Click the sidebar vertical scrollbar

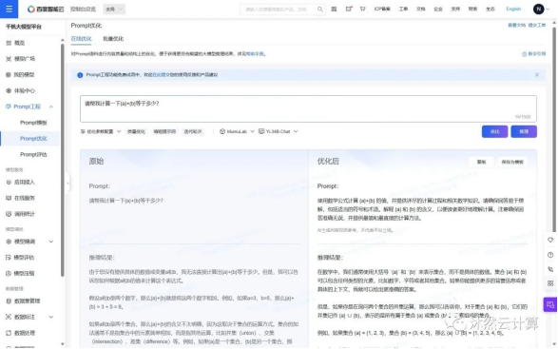click(63, 161)
